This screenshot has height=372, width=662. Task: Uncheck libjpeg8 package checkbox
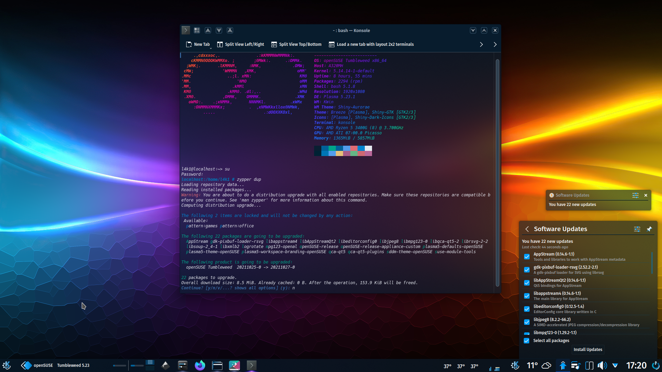tap(527, 322)
